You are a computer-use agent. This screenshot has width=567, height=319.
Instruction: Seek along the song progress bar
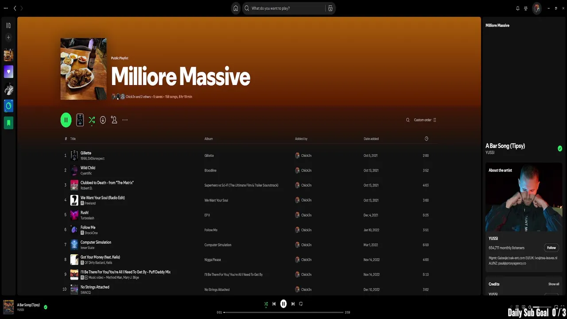click(283, 312)
